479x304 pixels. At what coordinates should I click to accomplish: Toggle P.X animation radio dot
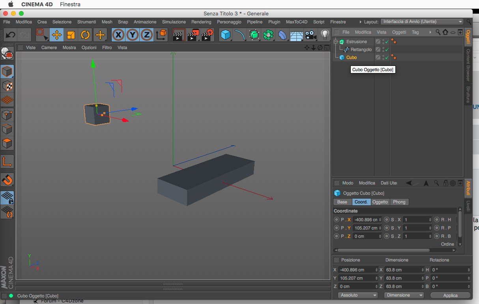(x=337, y=220)
